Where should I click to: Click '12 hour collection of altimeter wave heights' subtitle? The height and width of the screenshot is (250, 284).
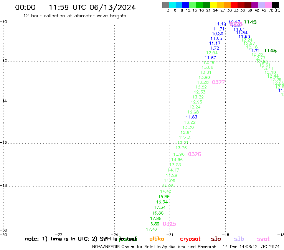74,16
